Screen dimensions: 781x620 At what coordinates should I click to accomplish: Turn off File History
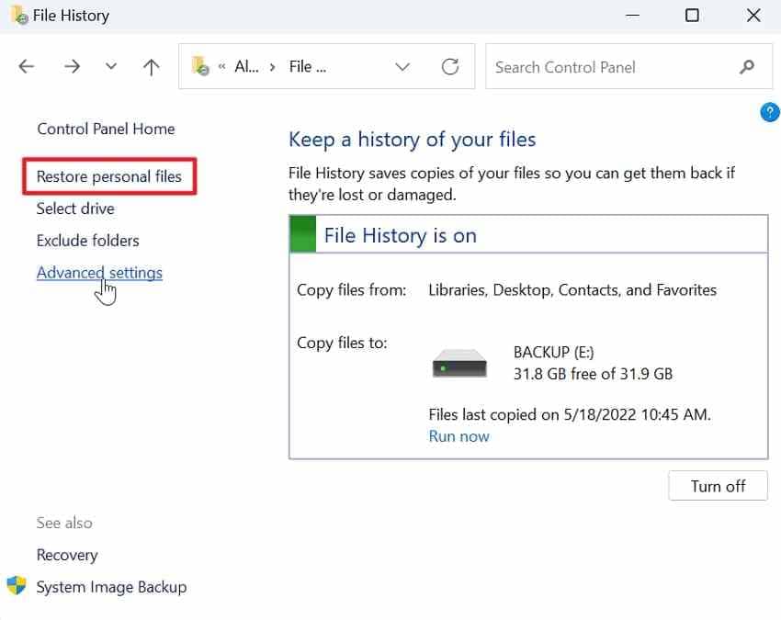click(x=718, y=486)
